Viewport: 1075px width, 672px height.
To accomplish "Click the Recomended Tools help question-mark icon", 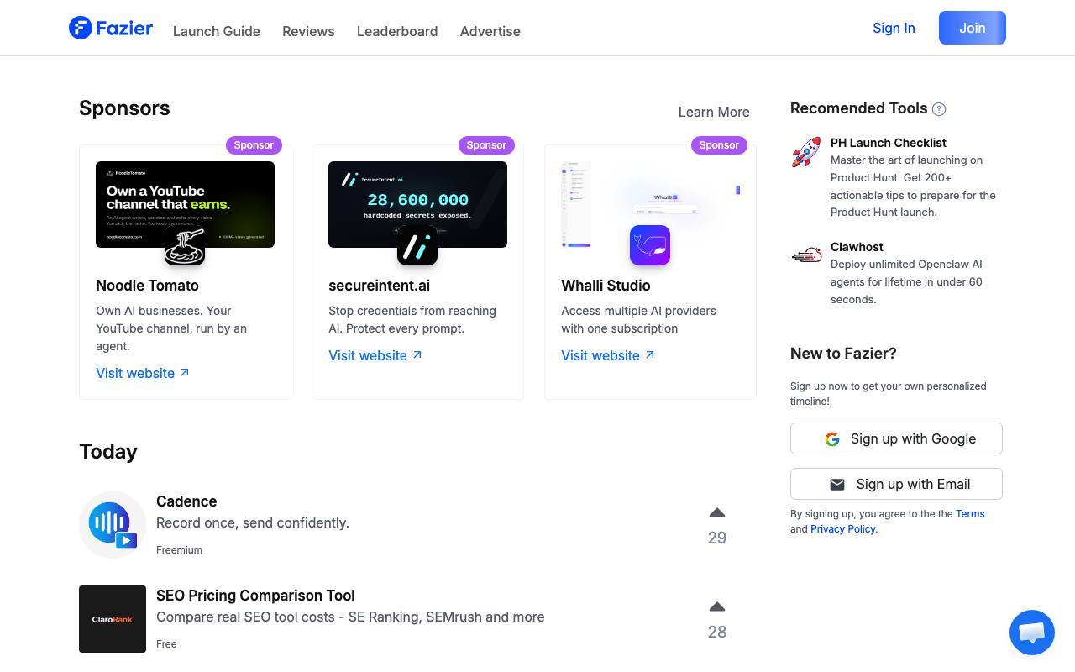I will [939, 109].
